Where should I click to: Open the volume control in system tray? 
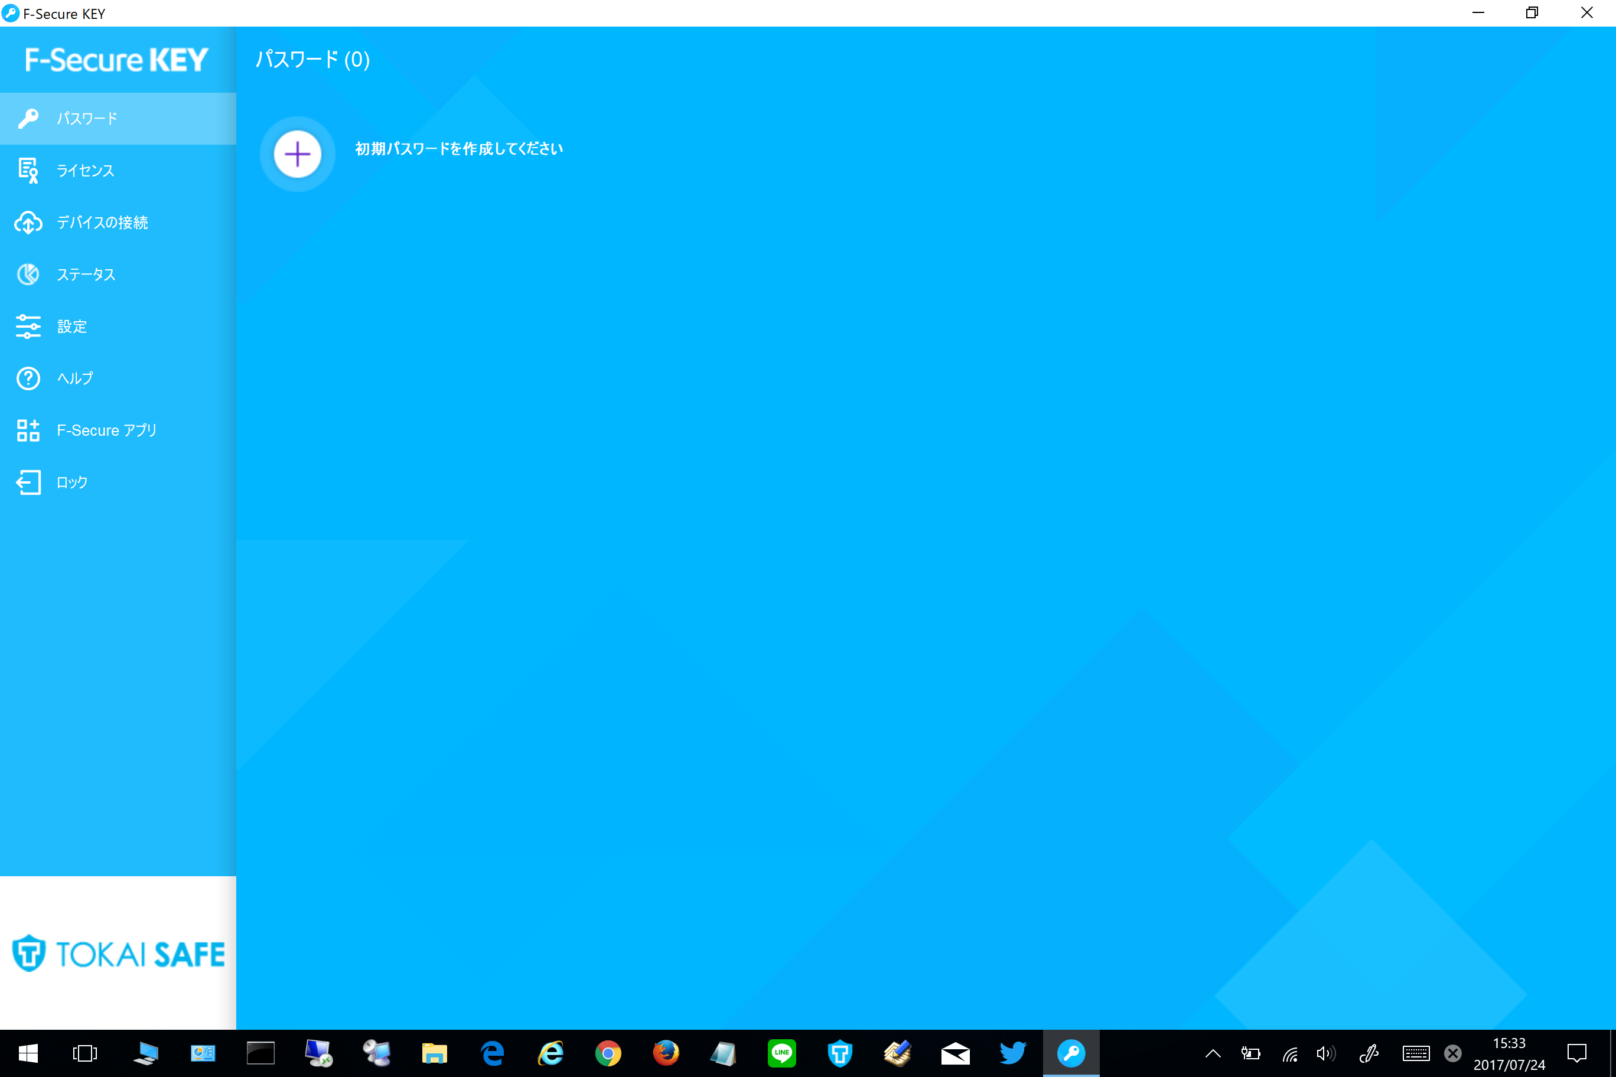point(1325,1053)
